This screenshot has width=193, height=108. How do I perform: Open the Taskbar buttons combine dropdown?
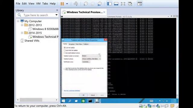91,59
